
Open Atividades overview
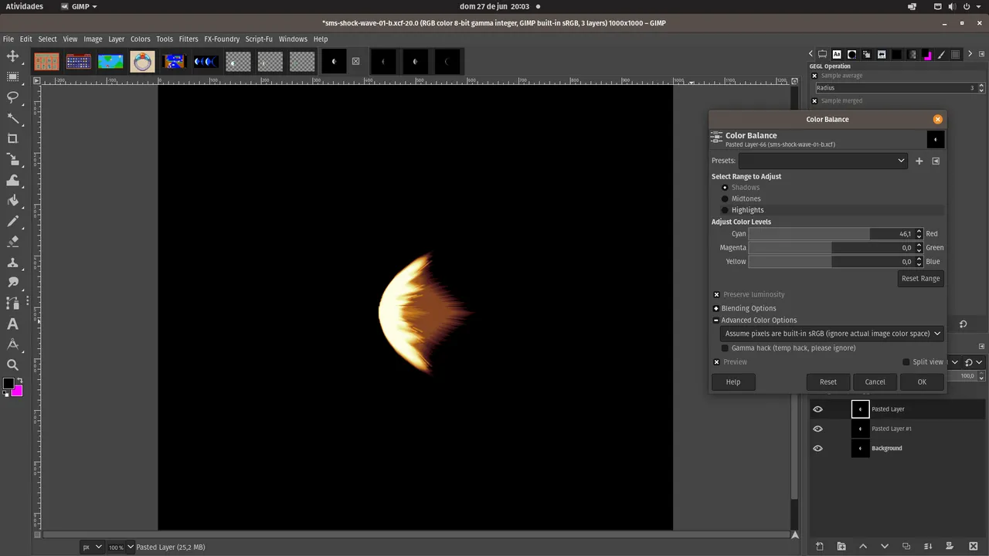pyautogui.click(x=25, y=6)
